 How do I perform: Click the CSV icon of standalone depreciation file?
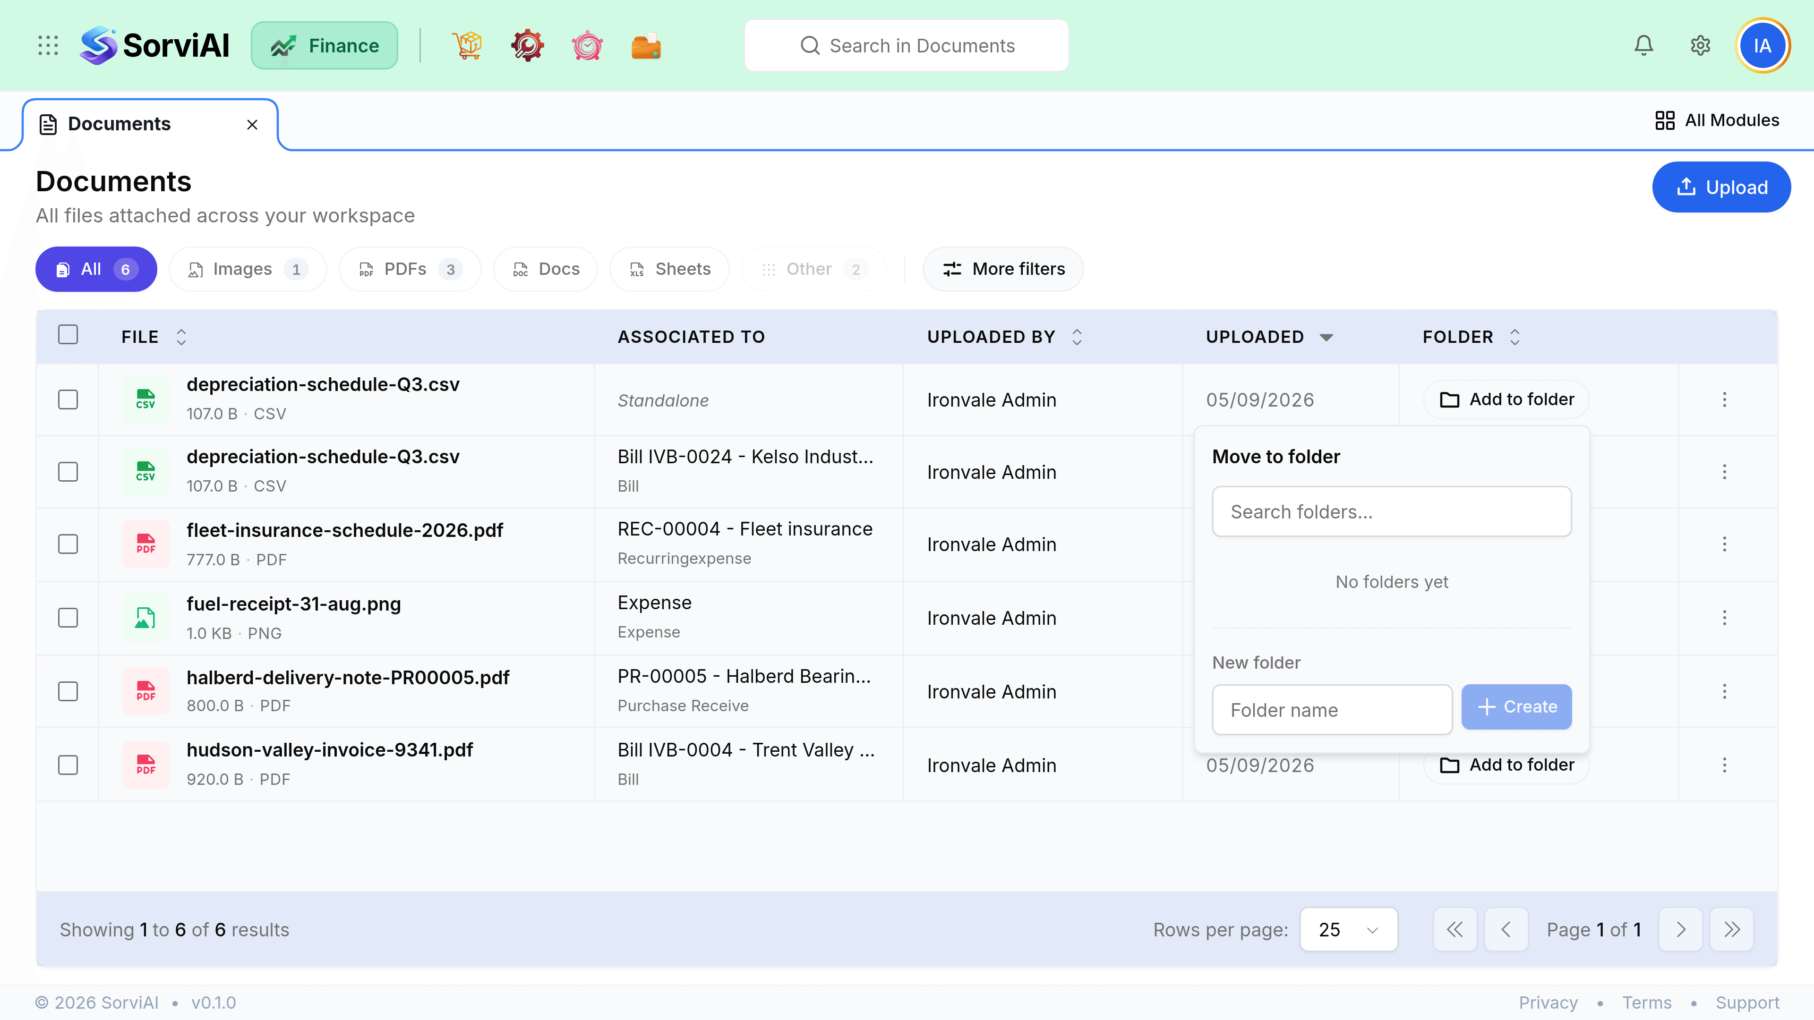pyautogui.click(x=146, y=400)
